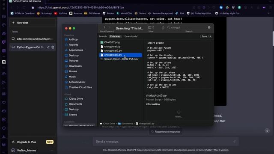Click More… button in Finder preview pane
This screenshot has width=274, height=154.
[x=179, y=114]
